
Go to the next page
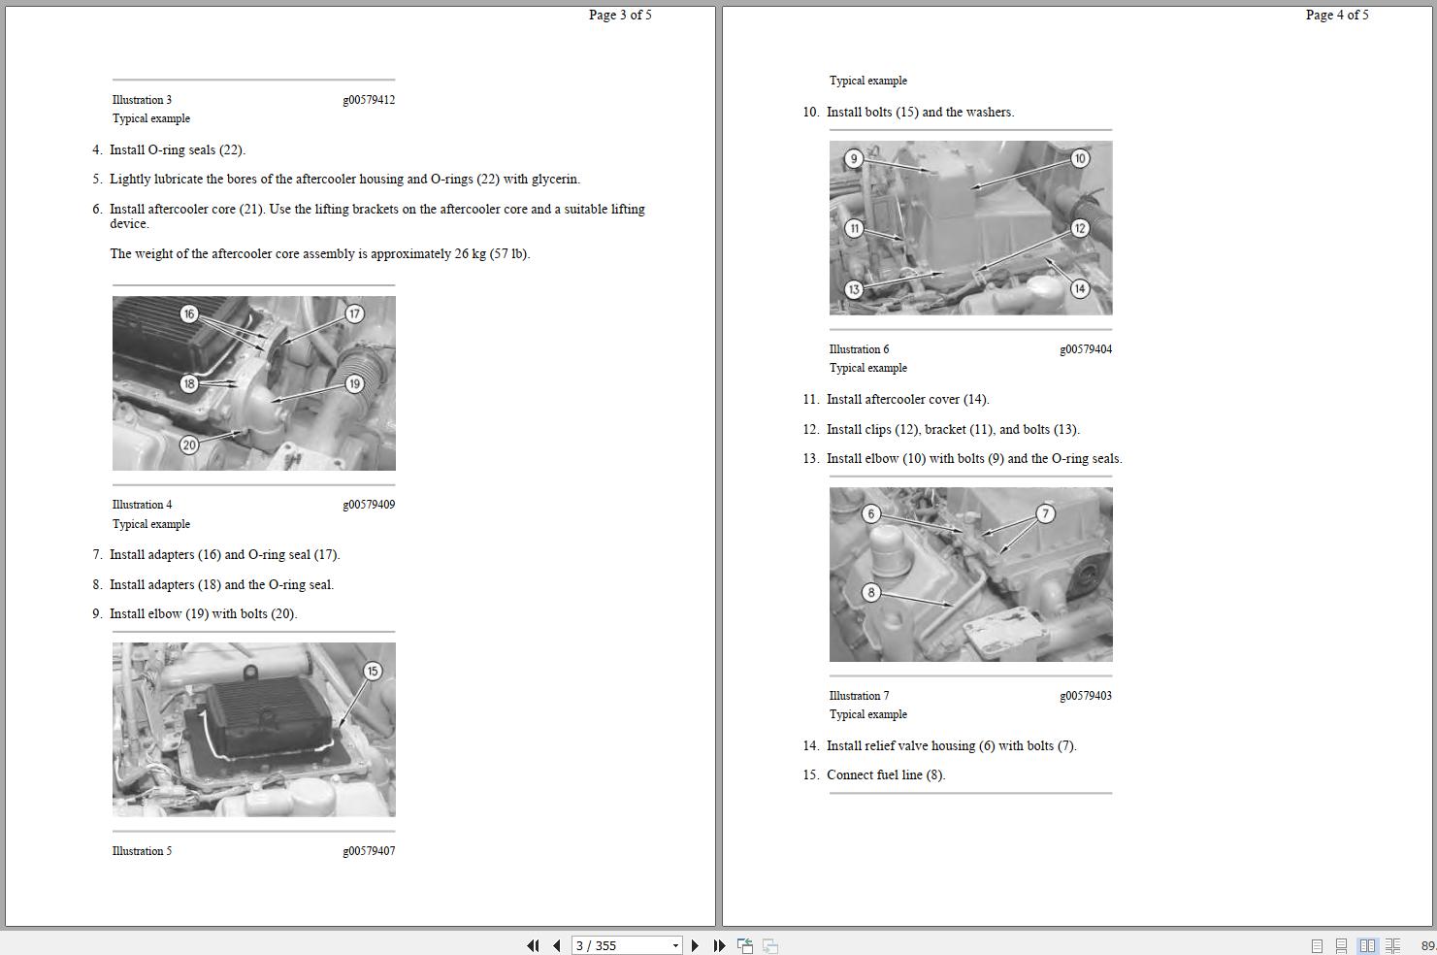[x=695, y=945]
